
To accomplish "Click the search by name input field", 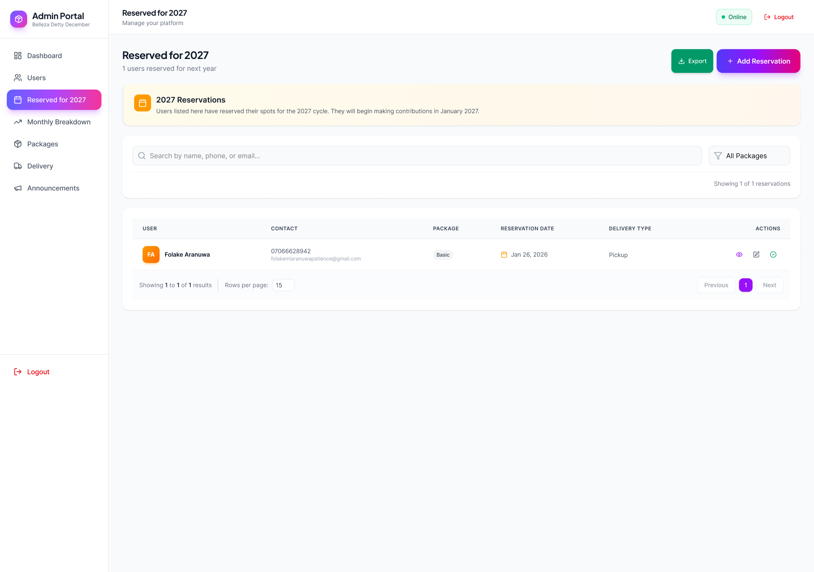I will (420, 156).
